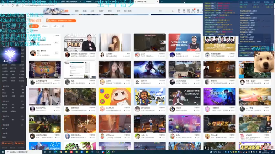
Task: Go to the 首页 home menu
Action: pyautogui.click(x=77, y=11)
